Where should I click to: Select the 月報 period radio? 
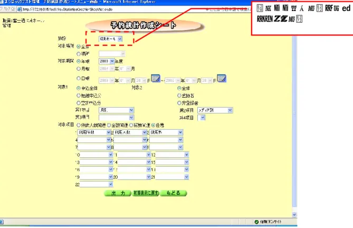[x=79, y=69]
